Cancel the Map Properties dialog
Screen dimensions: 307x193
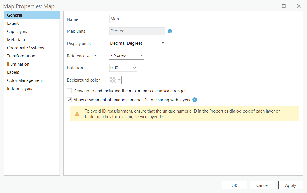coord(262,185)
